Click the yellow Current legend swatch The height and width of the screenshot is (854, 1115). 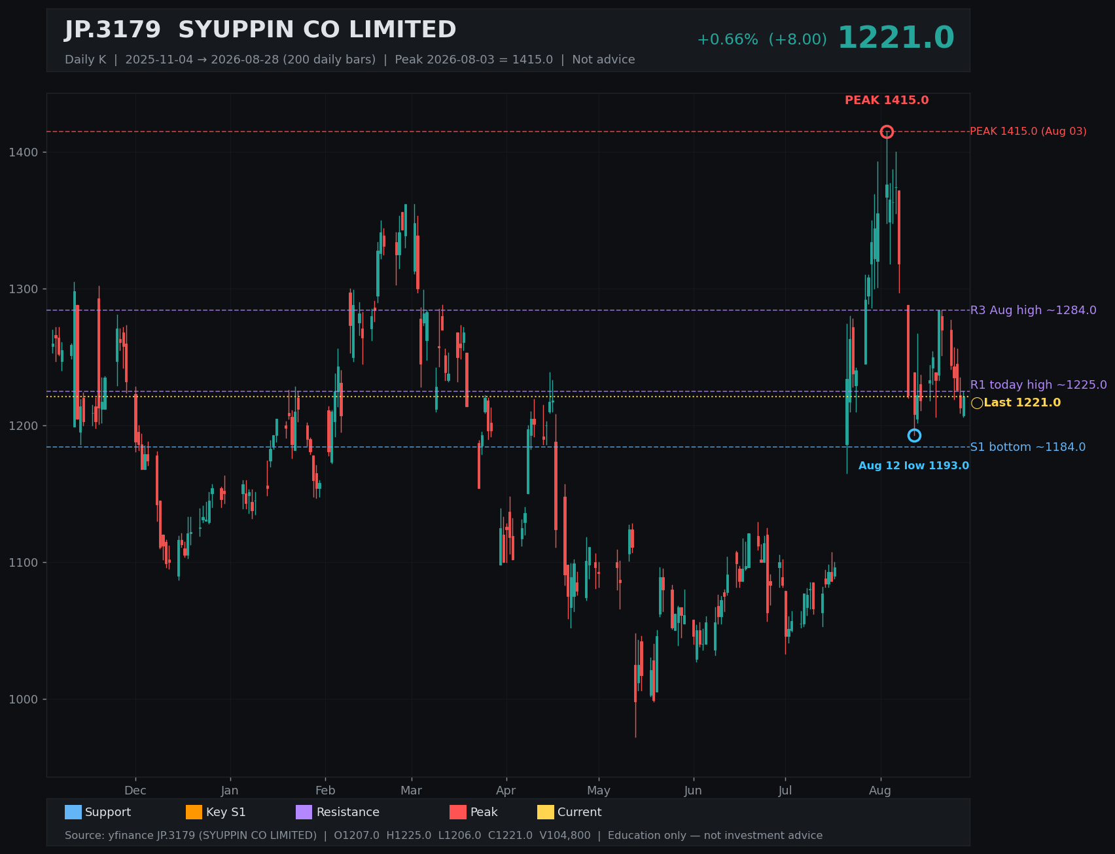click(546, 812)
